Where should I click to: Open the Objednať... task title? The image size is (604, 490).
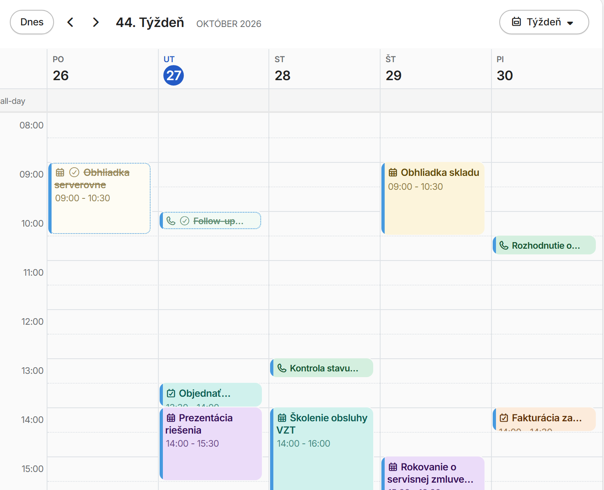205,393
